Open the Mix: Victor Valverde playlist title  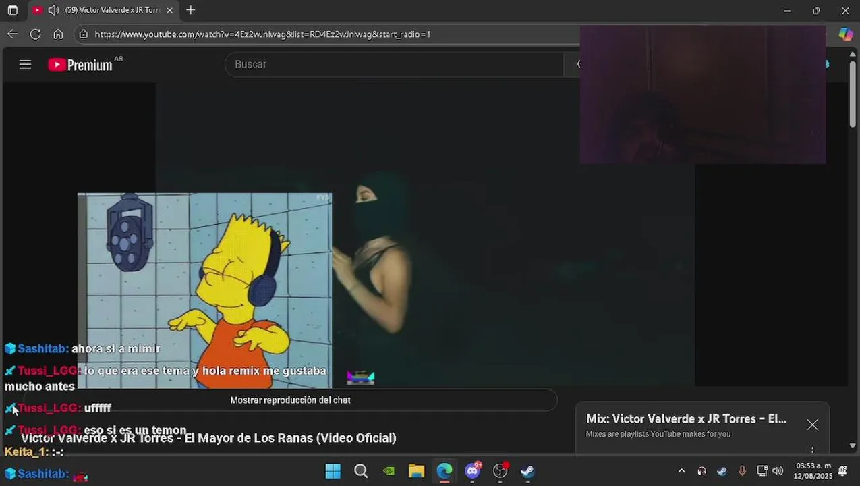point(686,418)
